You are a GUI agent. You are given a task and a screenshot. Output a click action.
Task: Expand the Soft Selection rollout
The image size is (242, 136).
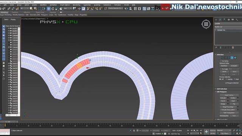pos(222,89)
